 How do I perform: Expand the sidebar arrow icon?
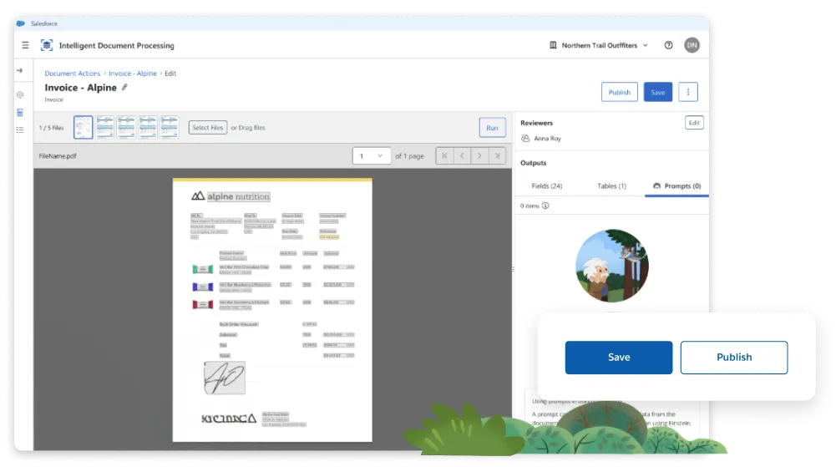point(20,70)
